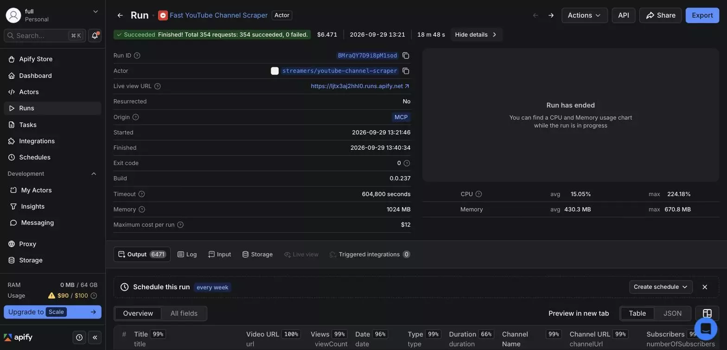Image resolution: width=727 pixels, height=350 pixels.
Task: Click the help icon beside Origin
Action: tap(136, 117)
